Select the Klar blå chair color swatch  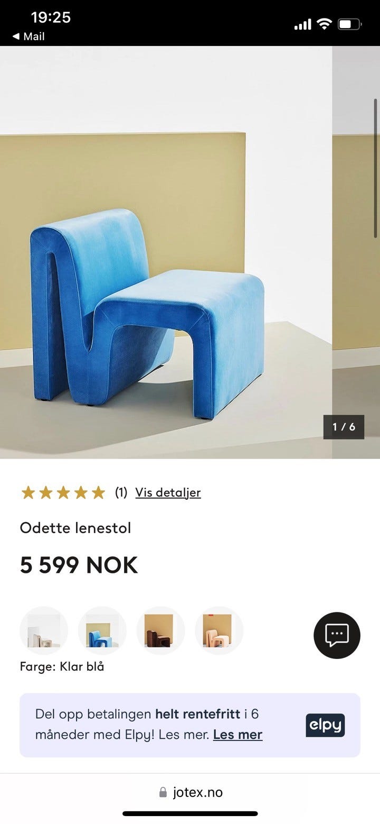coord(102,630)
